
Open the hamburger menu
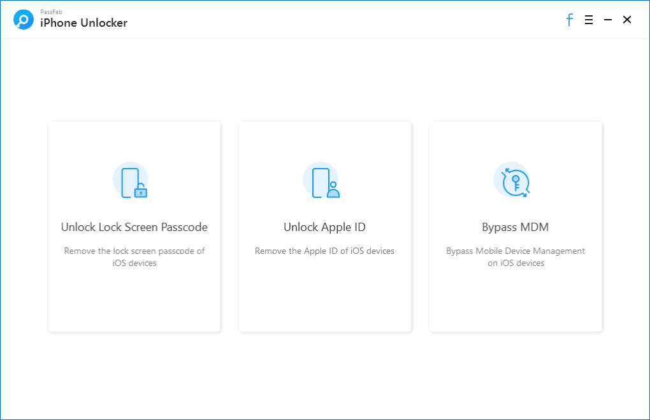click(589, 20)
